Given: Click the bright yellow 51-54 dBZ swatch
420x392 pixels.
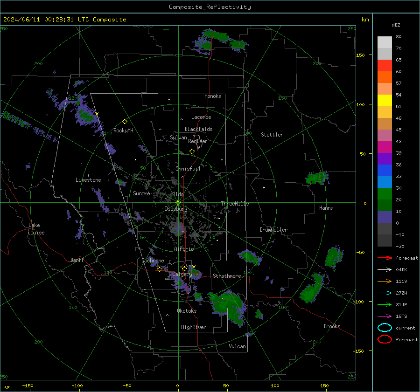Looking at the screenshot, I should (x=385, y=100).
